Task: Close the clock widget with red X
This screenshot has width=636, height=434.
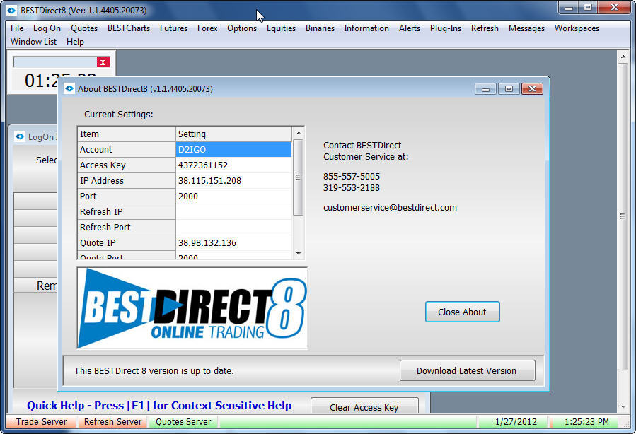Action: point(103,62)
